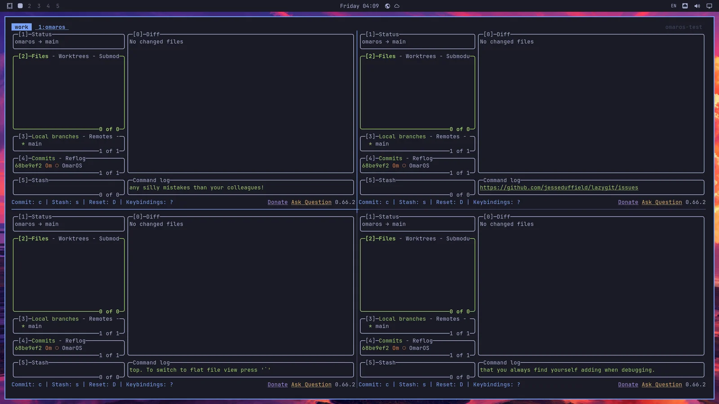
Task: Click Ask Question link in bottom-right pane
Action: coord(662,384)
